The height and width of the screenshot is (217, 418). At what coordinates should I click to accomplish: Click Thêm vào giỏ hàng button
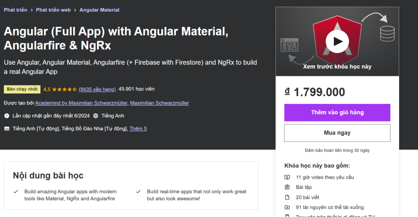coord(337,113)
